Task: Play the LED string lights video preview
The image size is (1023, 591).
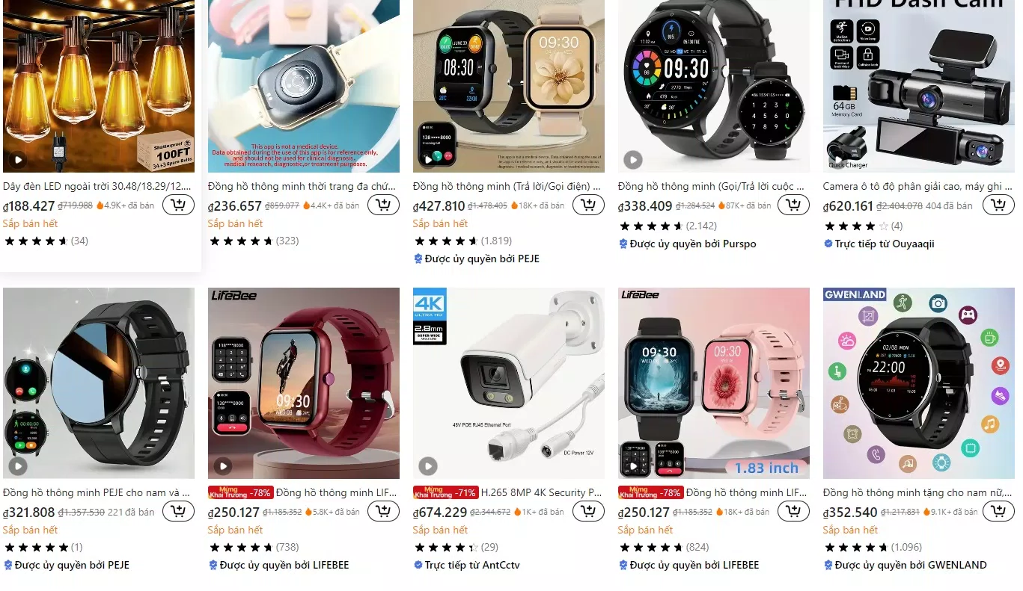Action: [x=18, y=160]
